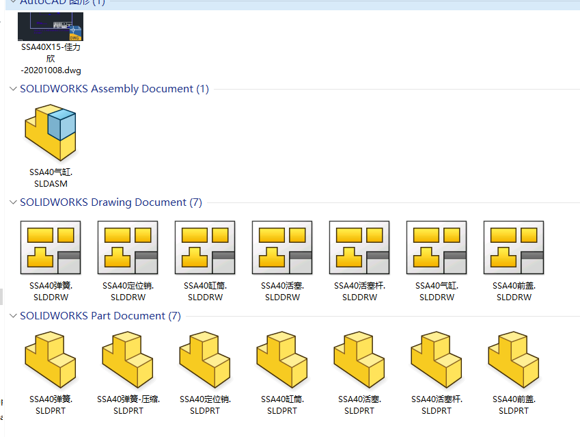This screenshot has height=437, width=580.
Task: Select the SSA40活塞杆.SLDPRT part icon
Action: (437, 360)
